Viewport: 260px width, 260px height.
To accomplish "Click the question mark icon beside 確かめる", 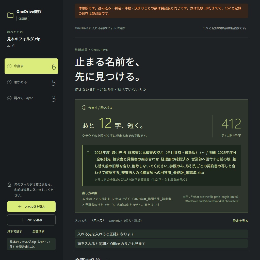I will 9,82.
